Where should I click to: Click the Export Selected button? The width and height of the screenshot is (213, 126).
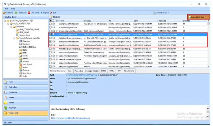pos(198,17)
